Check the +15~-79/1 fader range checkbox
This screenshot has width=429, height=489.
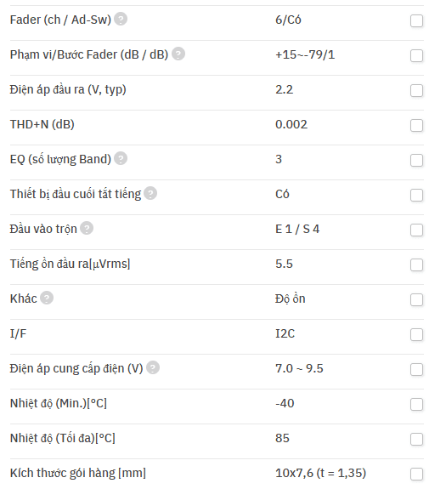click(x=416, y=56)
